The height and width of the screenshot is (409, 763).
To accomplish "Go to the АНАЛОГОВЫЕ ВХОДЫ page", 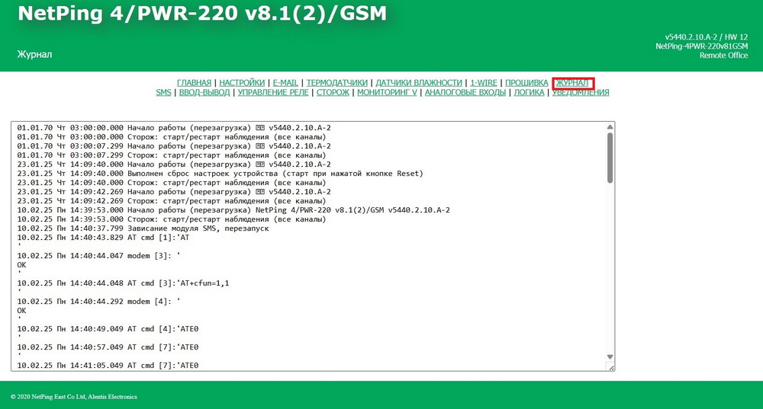I will (x=465, y=93).
